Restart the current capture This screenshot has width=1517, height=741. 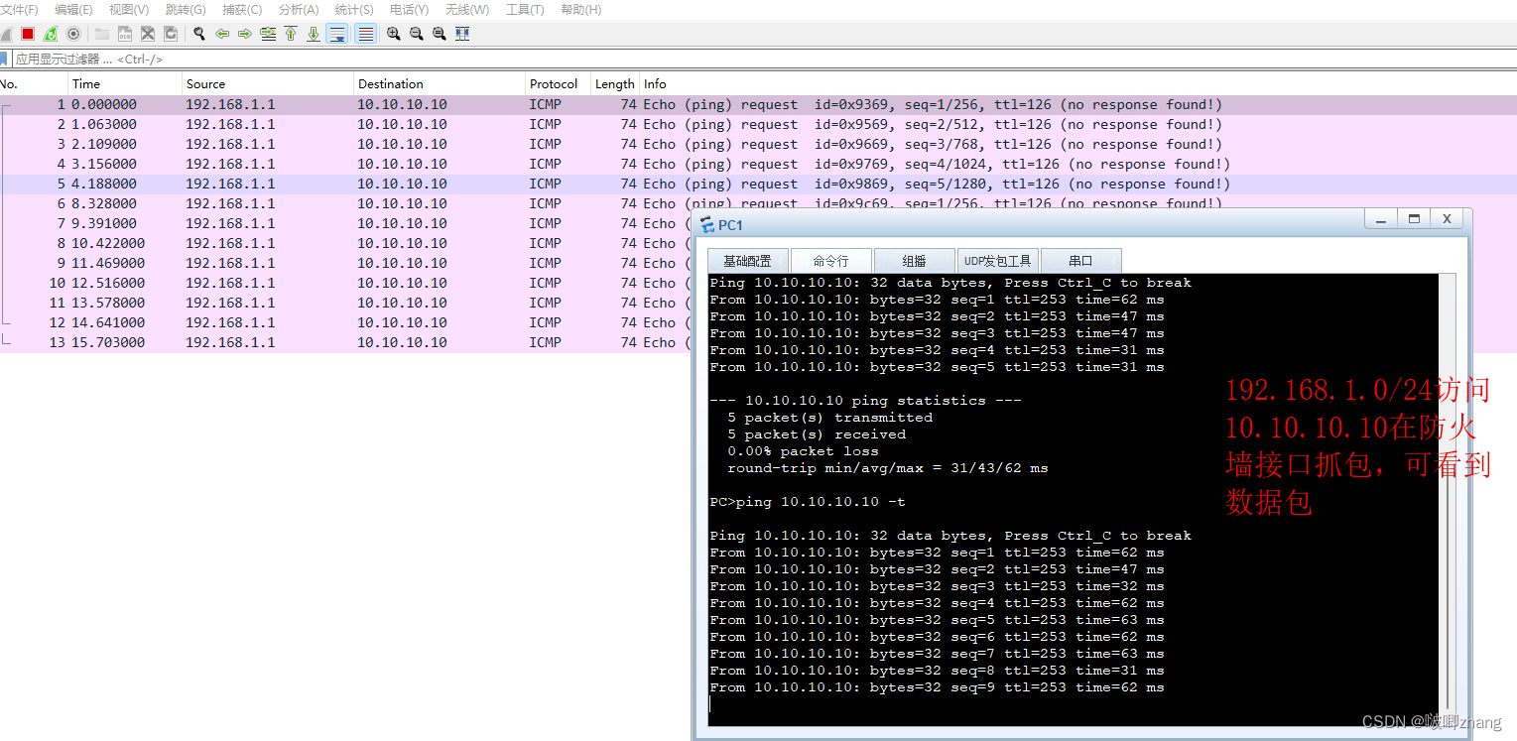coord(51,34)
